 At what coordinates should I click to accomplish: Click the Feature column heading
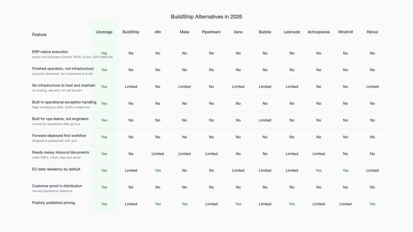[x=39, y=34]
